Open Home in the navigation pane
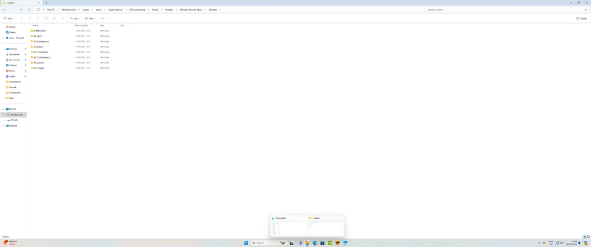591x247 pixels. click(11, 27)
